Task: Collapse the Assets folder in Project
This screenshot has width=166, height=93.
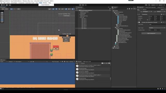Action: pos(112,11)
